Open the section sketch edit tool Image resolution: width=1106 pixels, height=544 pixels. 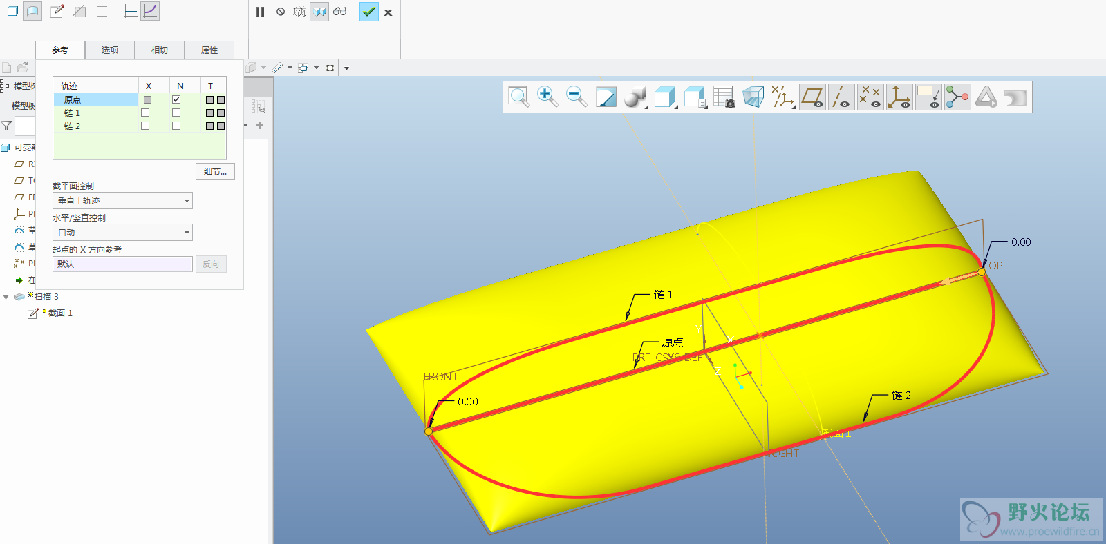point(57,11)
